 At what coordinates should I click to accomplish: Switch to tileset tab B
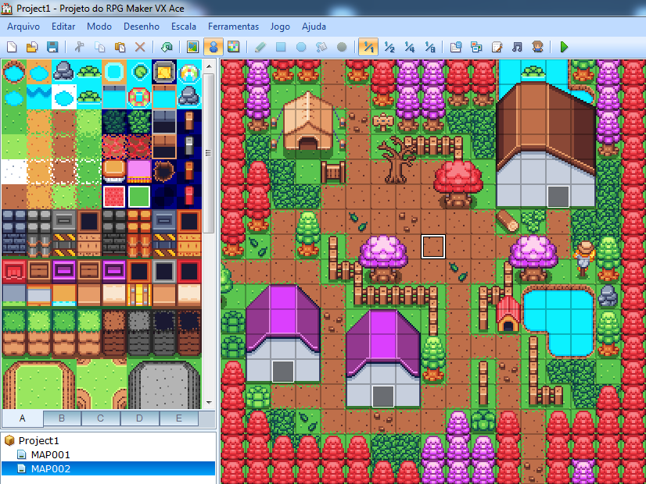click(62, 418)
